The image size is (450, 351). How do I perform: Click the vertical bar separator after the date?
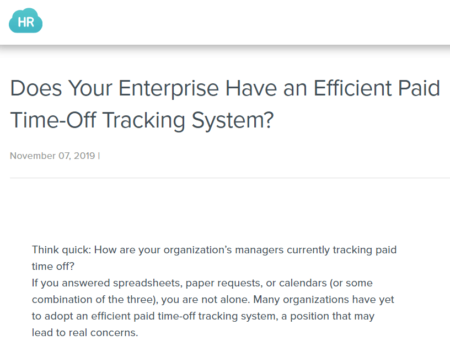point(99,155)
